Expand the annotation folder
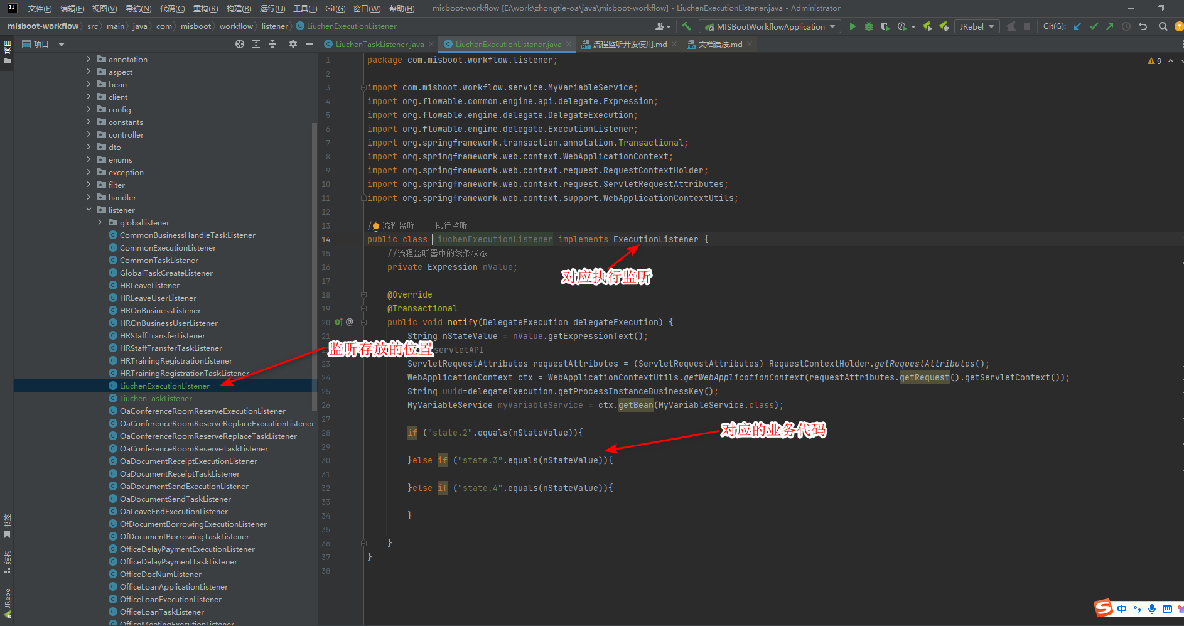Screen dimensions: 1184x626 89,59
